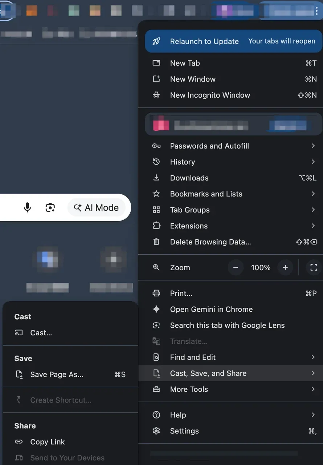Screen dimensions: 323x465
Task: Click the ⌘S shortcut text
Action: point(120,375)
